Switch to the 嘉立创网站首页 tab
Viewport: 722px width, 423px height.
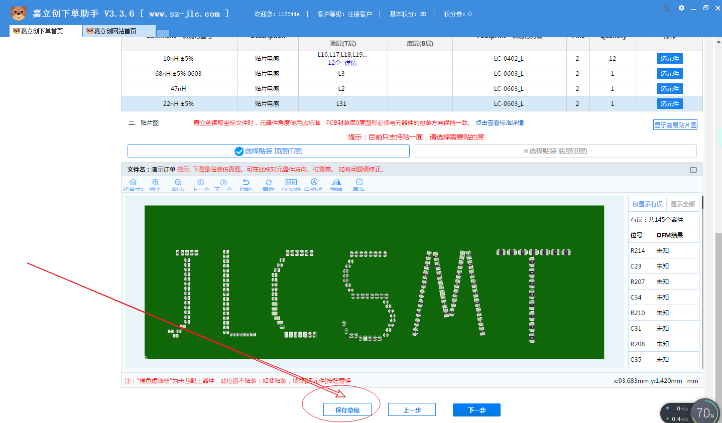click(x=115, y=31)
